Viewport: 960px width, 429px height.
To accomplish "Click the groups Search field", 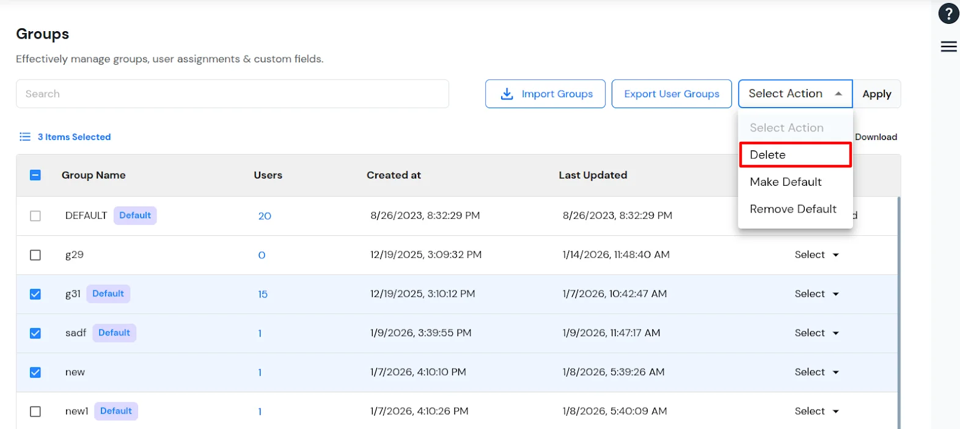I will [x=232, y=94].
